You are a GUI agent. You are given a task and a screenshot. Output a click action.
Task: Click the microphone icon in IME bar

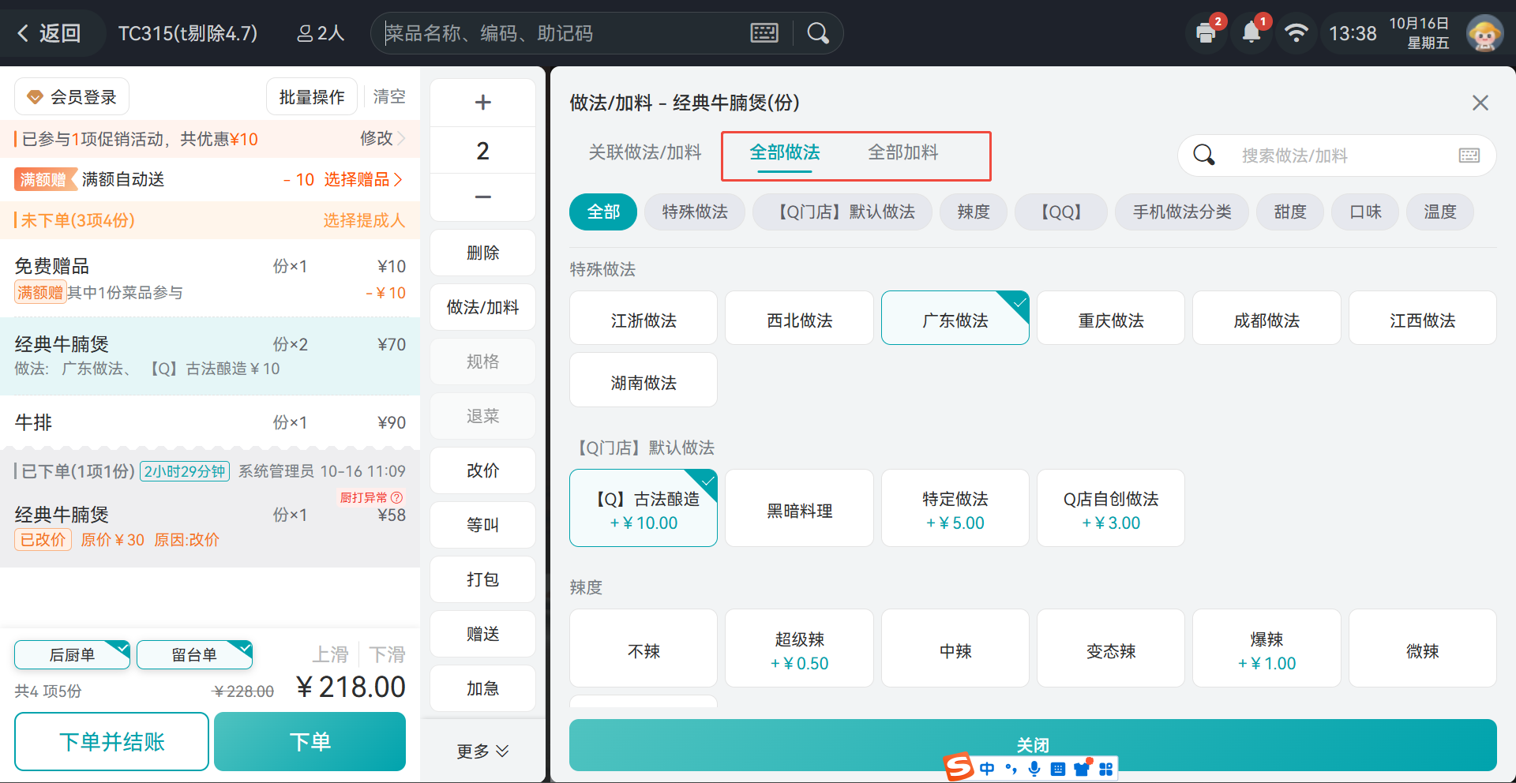[x=1034, y=768]
